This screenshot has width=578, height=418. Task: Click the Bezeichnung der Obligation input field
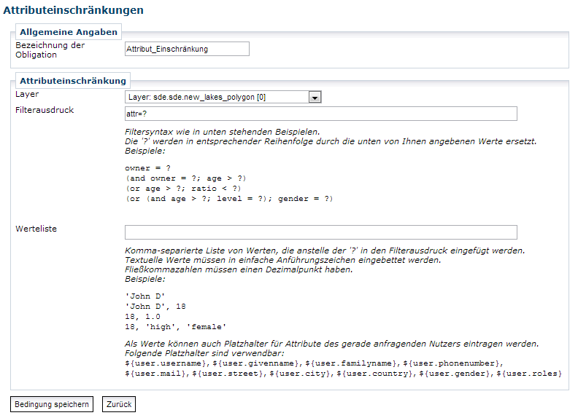point(187,49)
